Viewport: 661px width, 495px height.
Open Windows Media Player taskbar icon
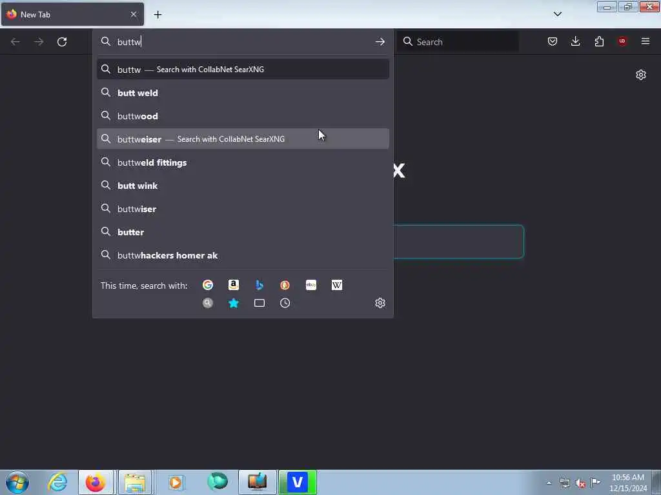click(176, 482)
